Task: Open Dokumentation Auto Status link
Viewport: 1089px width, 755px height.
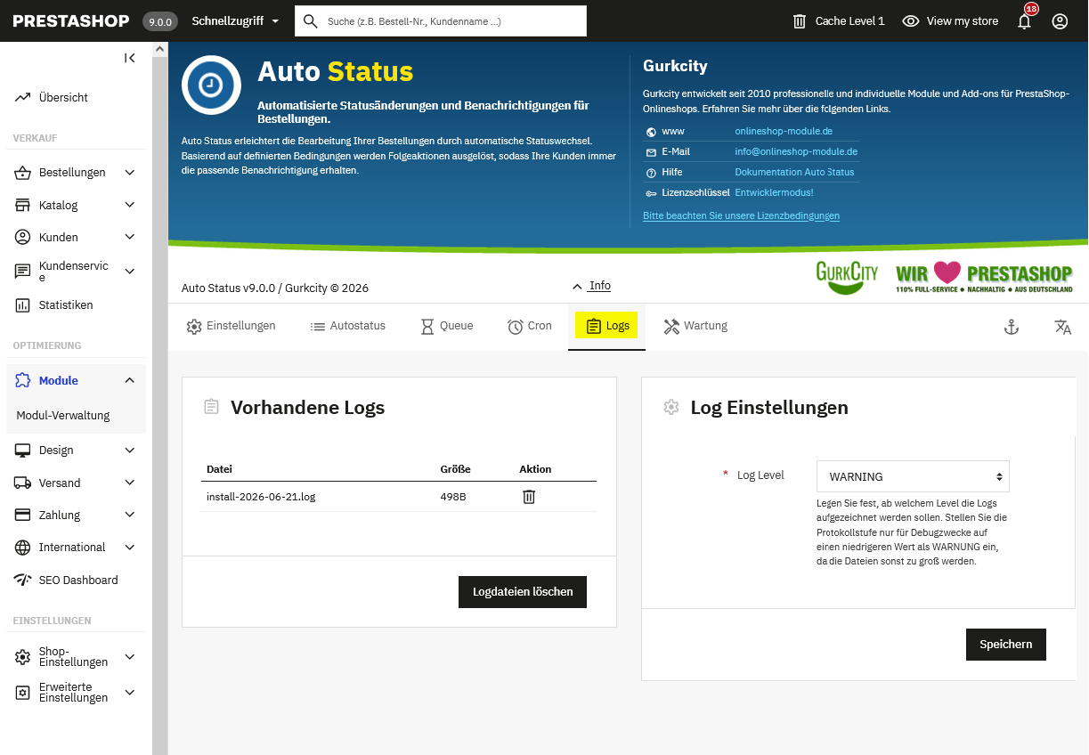Action: pos(794,172)
